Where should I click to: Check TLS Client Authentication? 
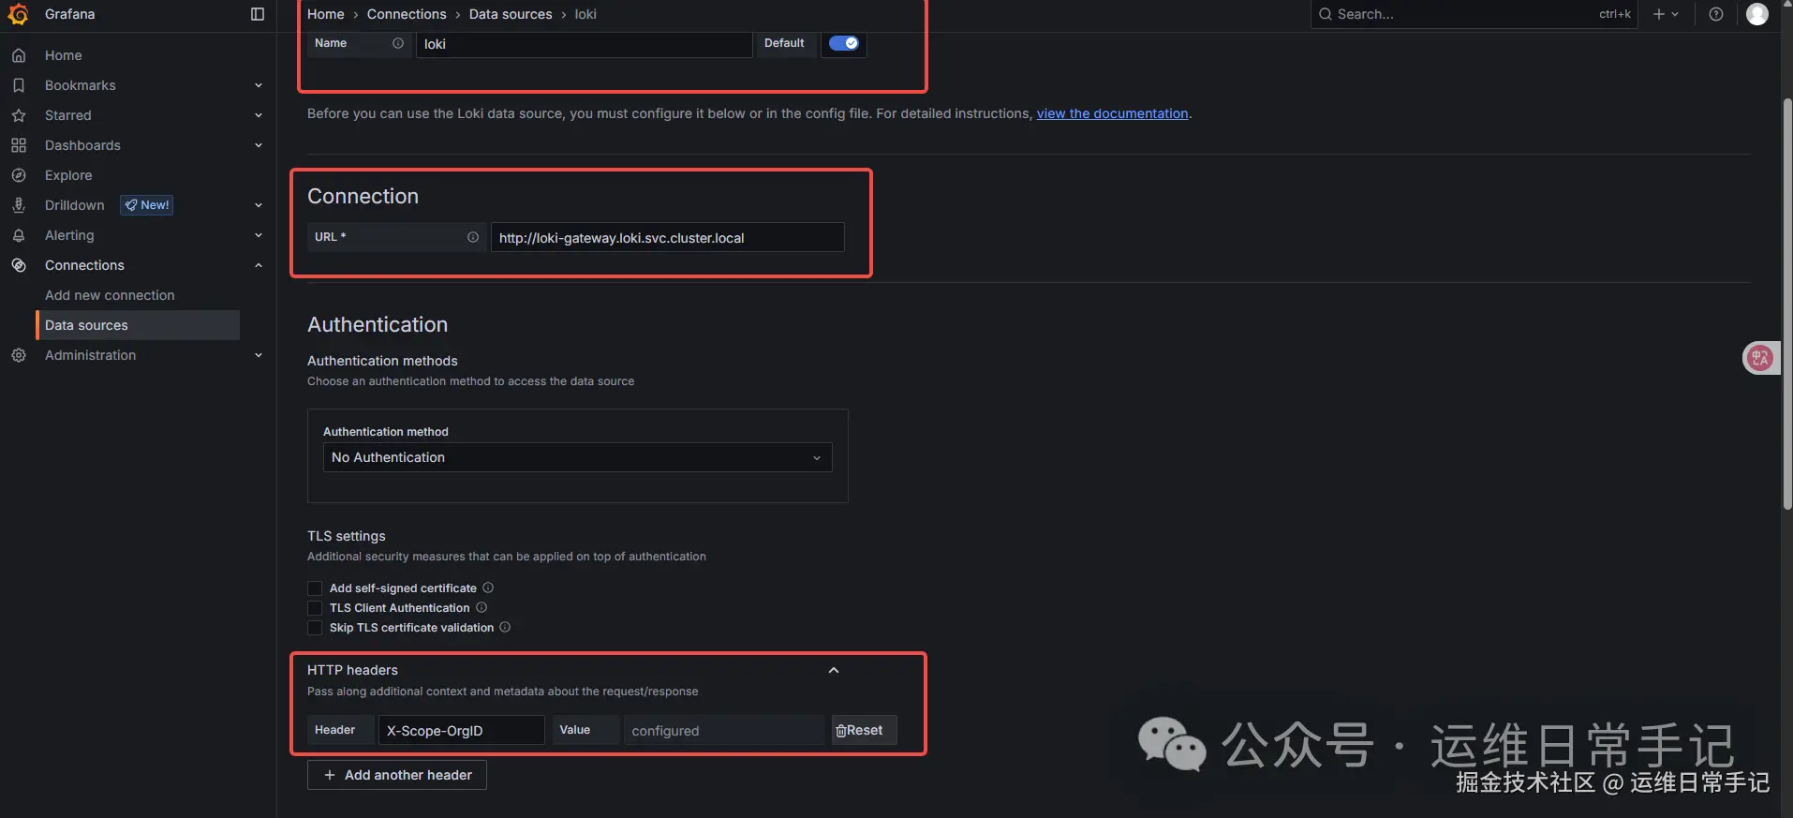(x=315, y=608)
